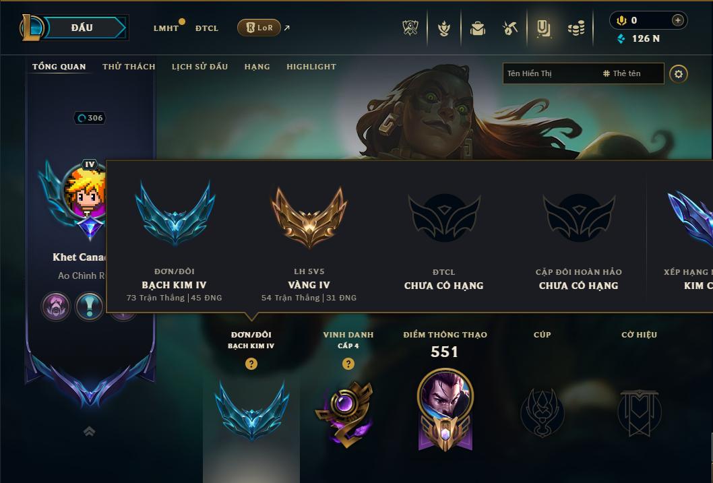Image resolution: width=713 pixels, height=483 pixels.
Task: Open the TFT crest icon in top bar
Action: [x=444, y=28]
